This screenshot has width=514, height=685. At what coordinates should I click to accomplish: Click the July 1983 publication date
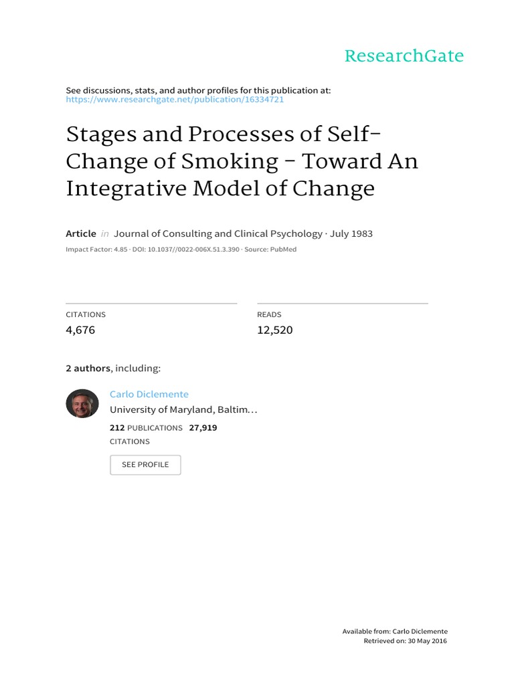351,233
